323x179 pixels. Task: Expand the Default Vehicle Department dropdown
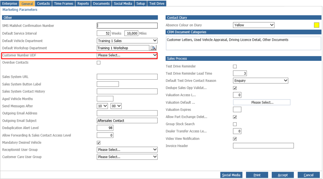tap(127, 41)
